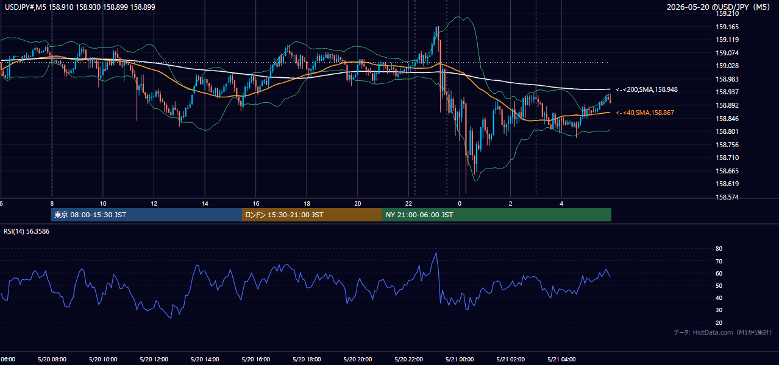Click RSI scale value 20
The width and height of the screenshot is (779, 365).
point(719,322)
